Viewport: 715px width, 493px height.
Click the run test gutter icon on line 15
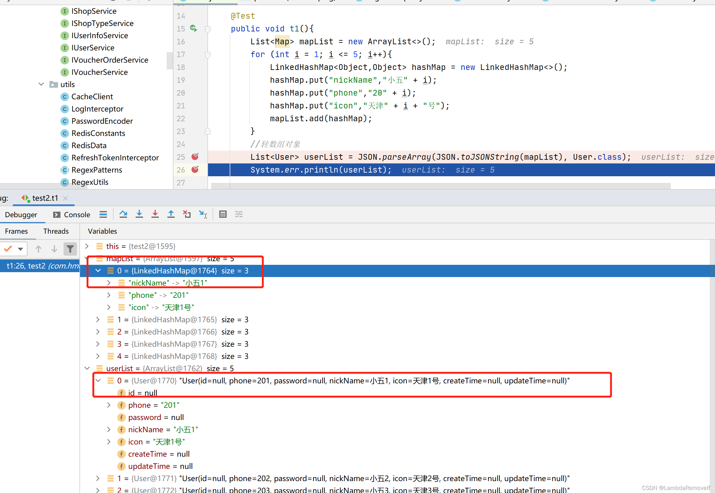coord(193,28)
